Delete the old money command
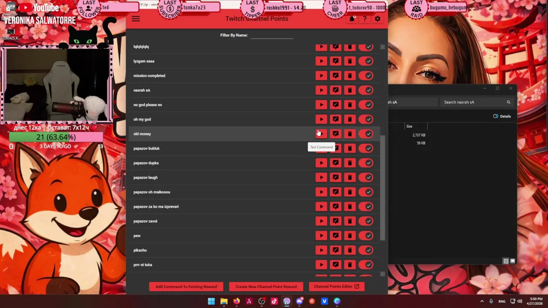The height and width of the screenshot is (308, 548). pyautogui.click(x=350, y=134)
